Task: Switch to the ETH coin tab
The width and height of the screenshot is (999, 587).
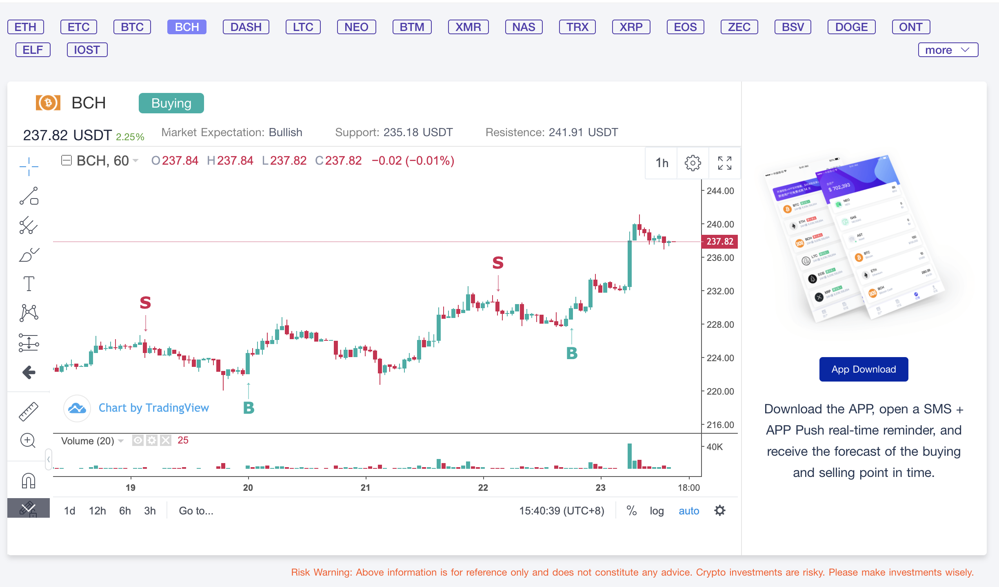Action: click(25, 27)
